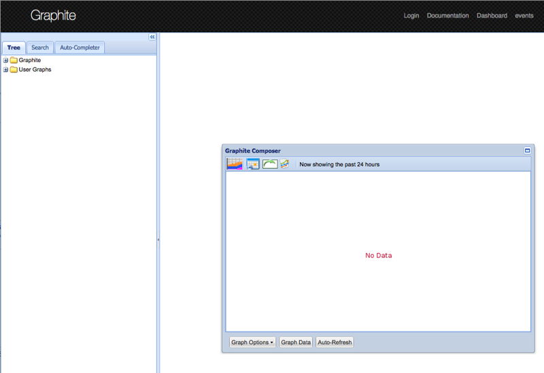
Task: Expand the User Graphs tree node
Action: [x=6, y=69]
